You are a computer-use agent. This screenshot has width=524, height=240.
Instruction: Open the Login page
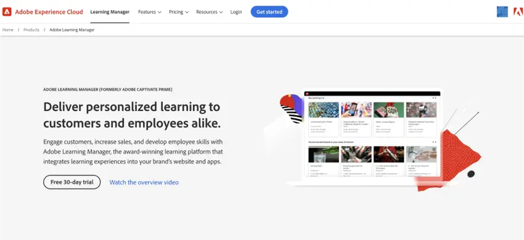click(236, 12)
